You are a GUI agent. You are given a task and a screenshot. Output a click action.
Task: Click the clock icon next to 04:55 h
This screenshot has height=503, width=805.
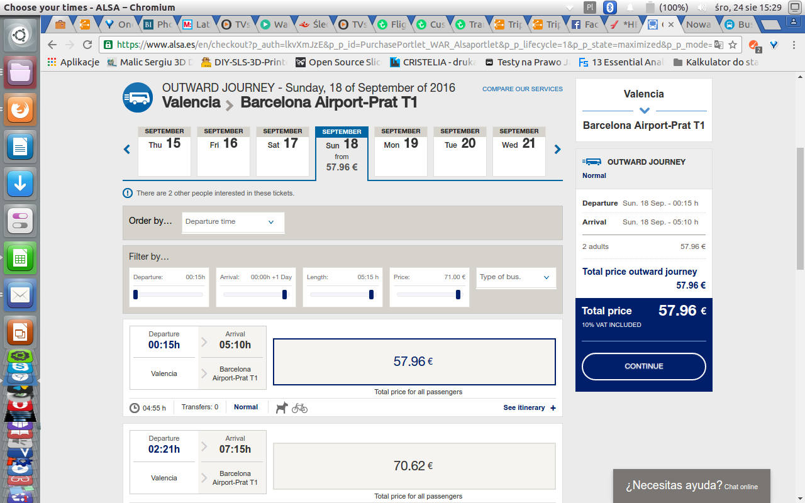(135, 407)
